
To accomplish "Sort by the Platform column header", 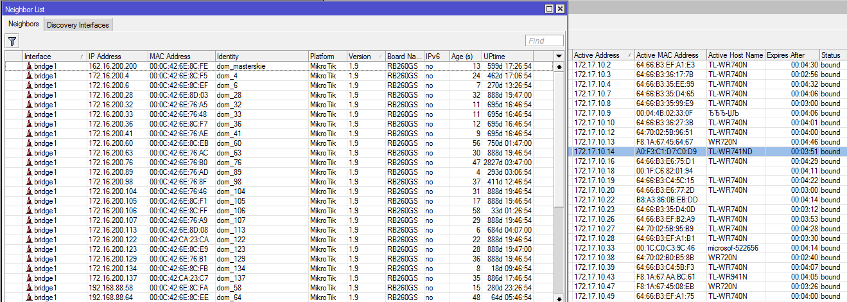I will [x=327, y=57].
